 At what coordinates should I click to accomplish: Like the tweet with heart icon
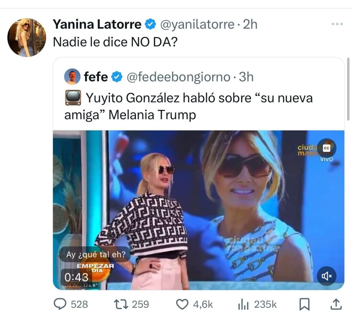(182, 304)
